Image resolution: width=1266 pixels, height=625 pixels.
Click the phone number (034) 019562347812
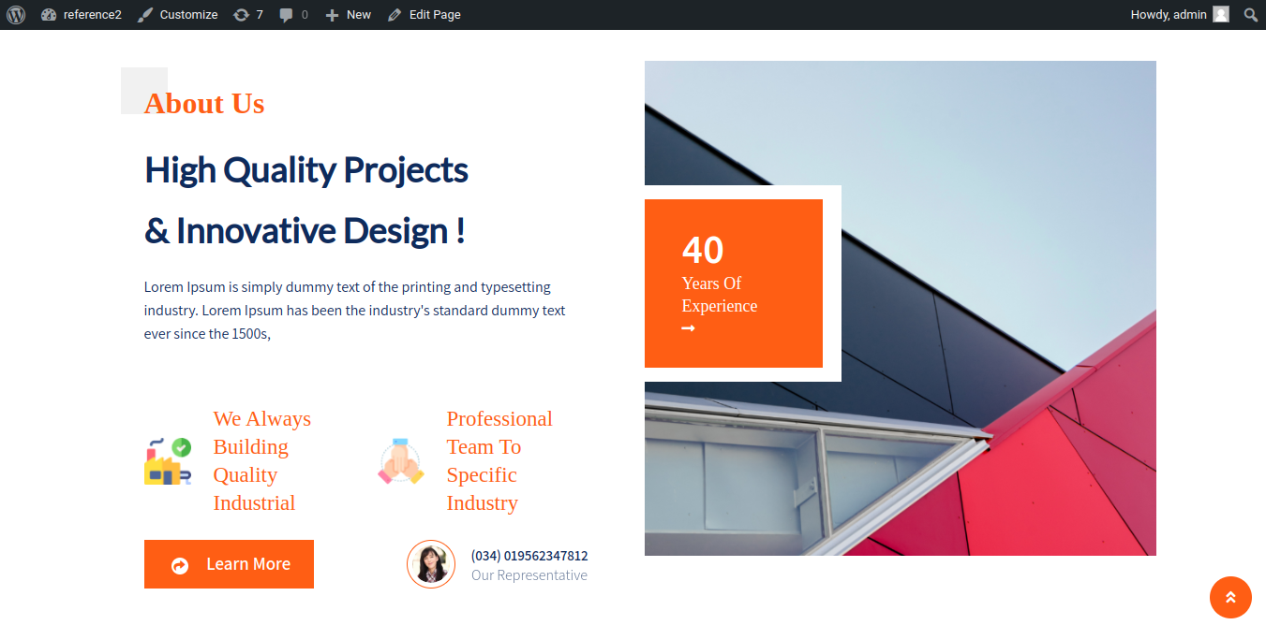[x=529, y=556]
